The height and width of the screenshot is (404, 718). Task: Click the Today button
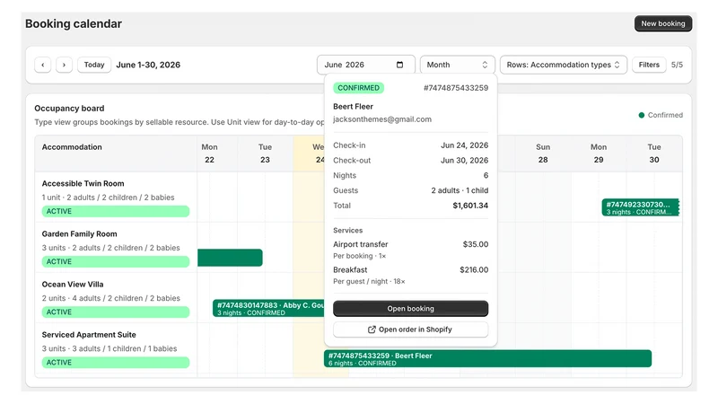pos(94,65)
